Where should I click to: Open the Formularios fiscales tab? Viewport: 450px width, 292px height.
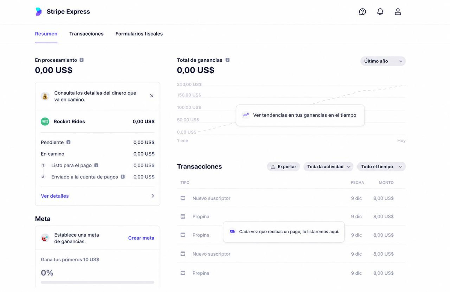click(139, 34)
